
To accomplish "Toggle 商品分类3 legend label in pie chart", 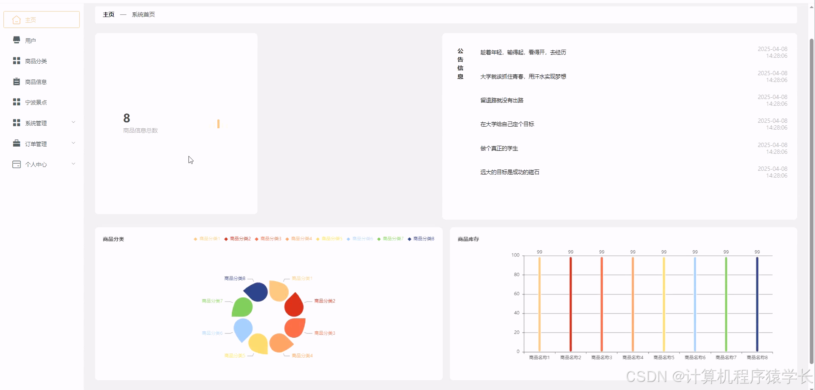I will point(271,239).
